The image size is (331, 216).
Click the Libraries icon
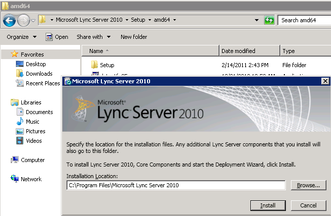[15, 102]
